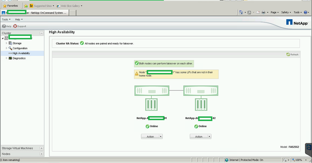Click the Add to Favorites bar icon
This screenshot has height=163, width=312.
[x=26, y=6]
